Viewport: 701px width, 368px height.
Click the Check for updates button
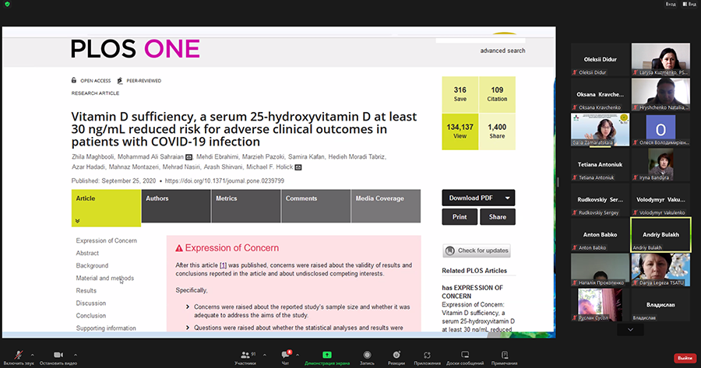(x=477, y=251)
